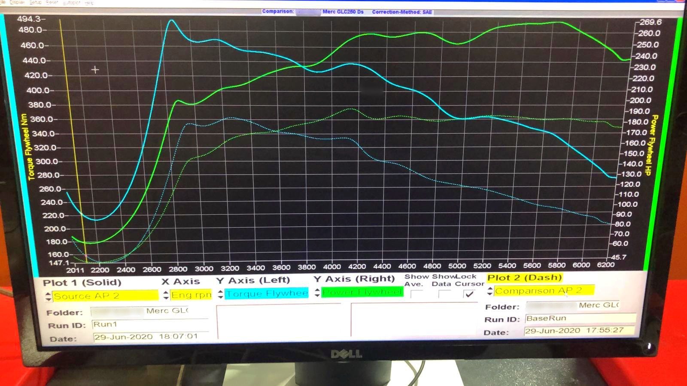Open the Power Flywheel right axis dropdown
The image size is (687, 386).
tap(362, 292)
